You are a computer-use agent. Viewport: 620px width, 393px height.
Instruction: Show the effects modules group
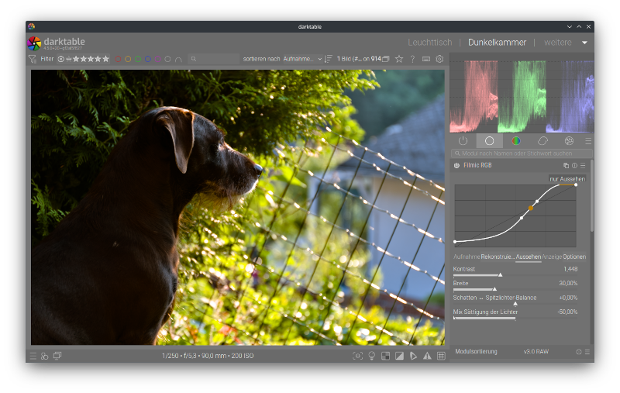(569, 141)
